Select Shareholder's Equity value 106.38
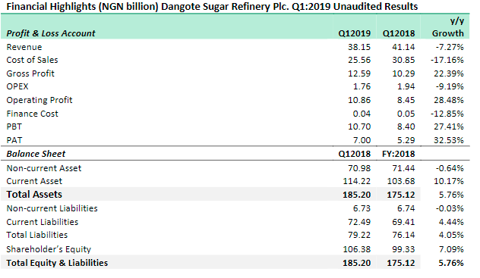Screen dimensions: 480x278 coord(357,249)
